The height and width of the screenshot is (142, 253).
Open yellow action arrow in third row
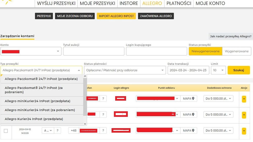click(244, 131)
